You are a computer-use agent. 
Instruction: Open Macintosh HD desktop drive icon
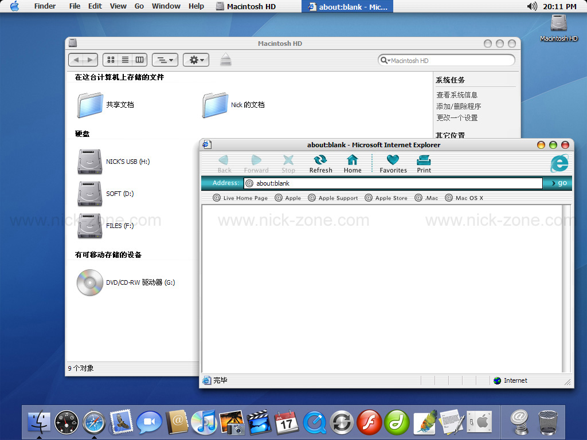click(x=558, y=27)
